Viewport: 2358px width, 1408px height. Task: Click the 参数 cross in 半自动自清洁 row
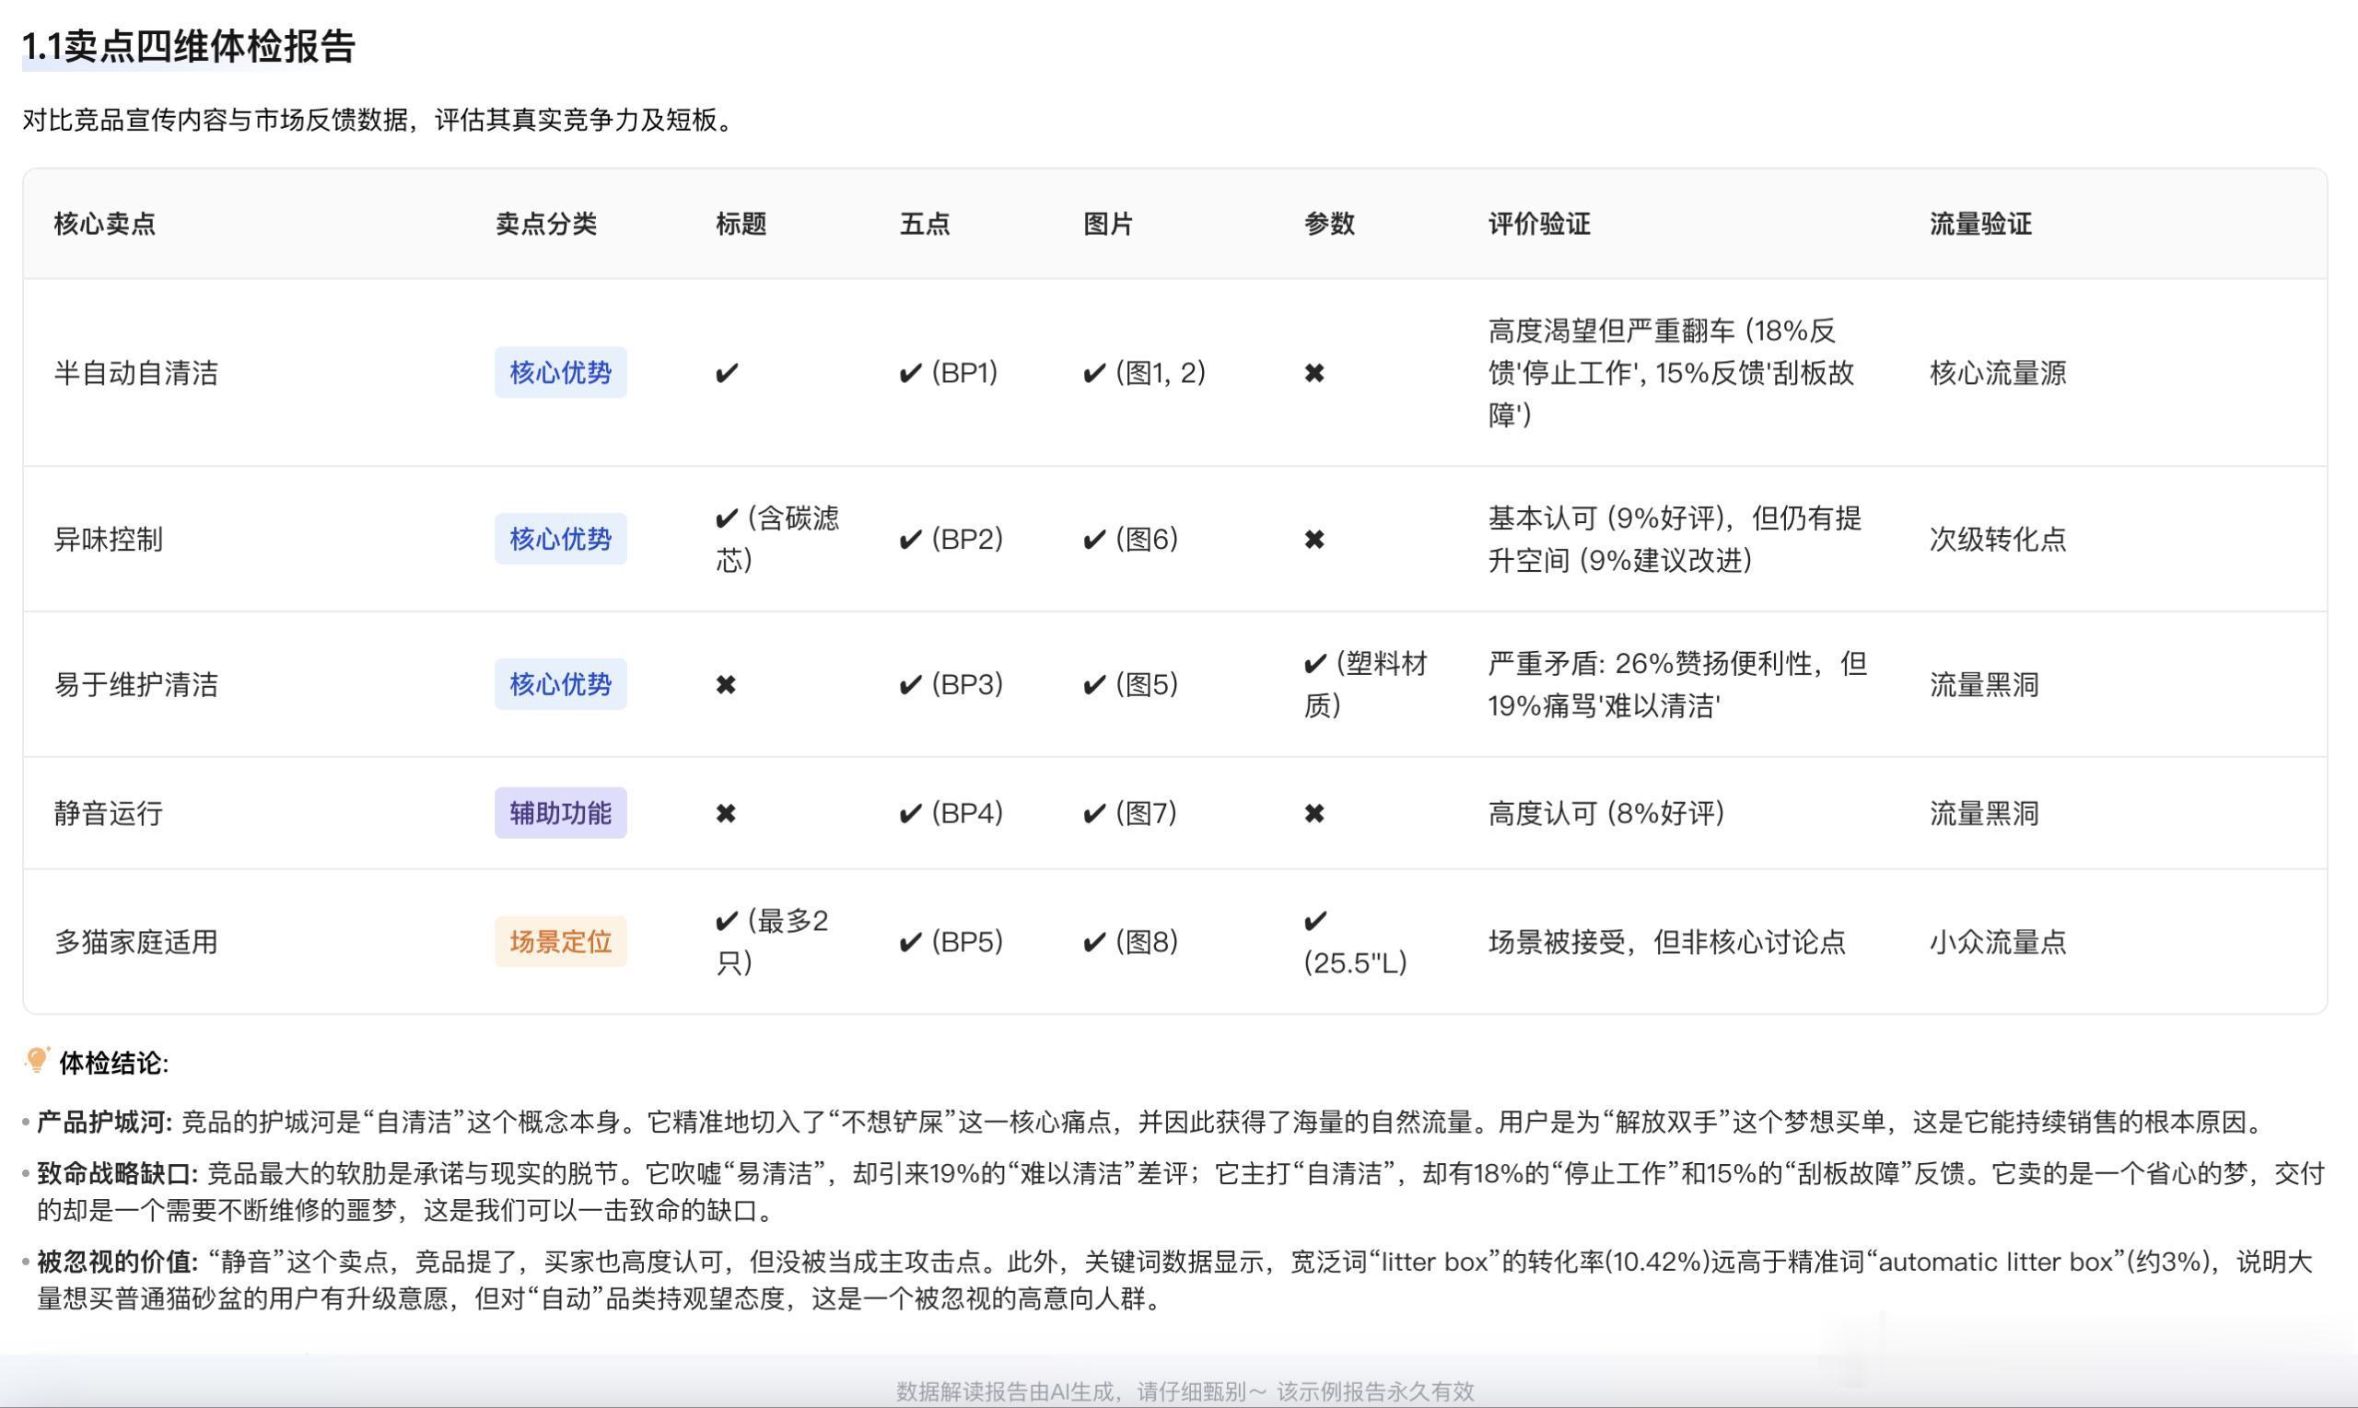(1314, 373)
